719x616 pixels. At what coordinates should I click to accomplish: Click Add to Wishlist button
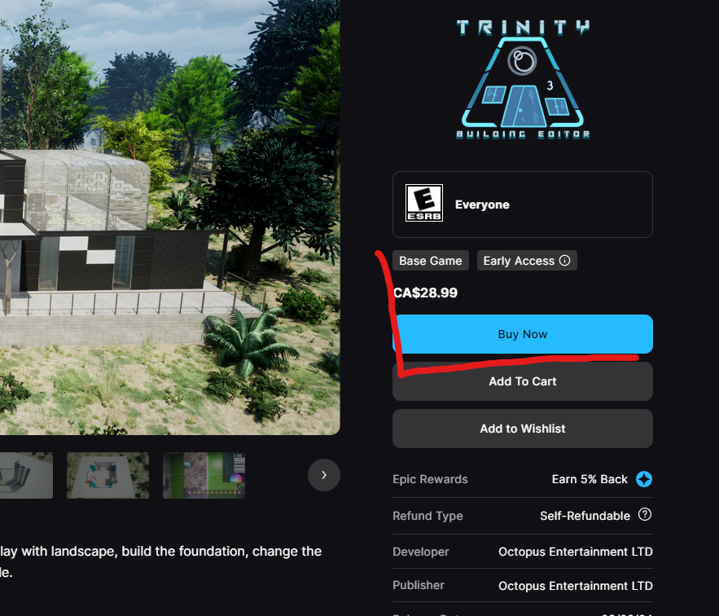523,429
